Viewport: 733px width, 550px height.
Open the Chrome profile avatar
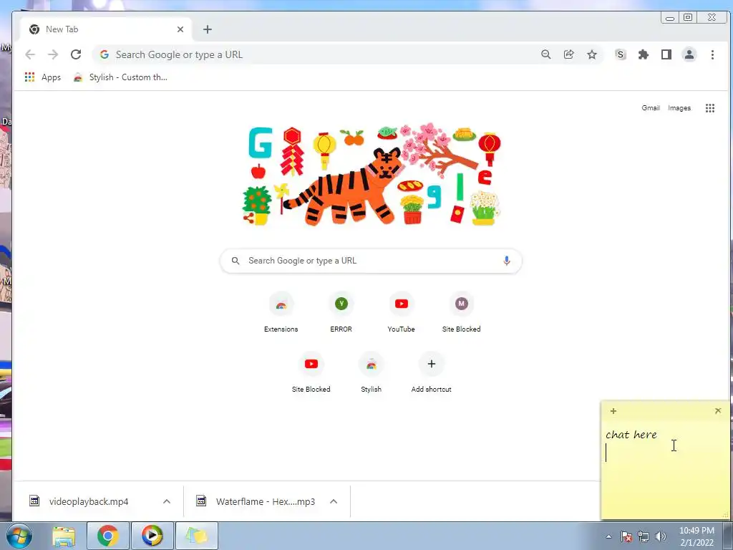(689, 54)
